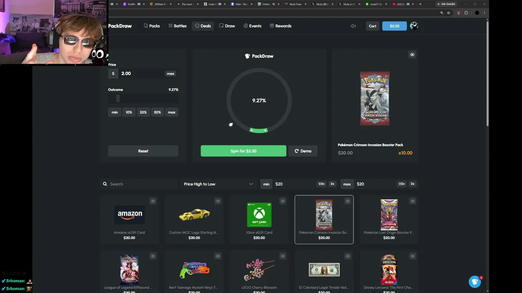Select the $1 Colorized Legal Tender Note item

(x=324, y=272)
